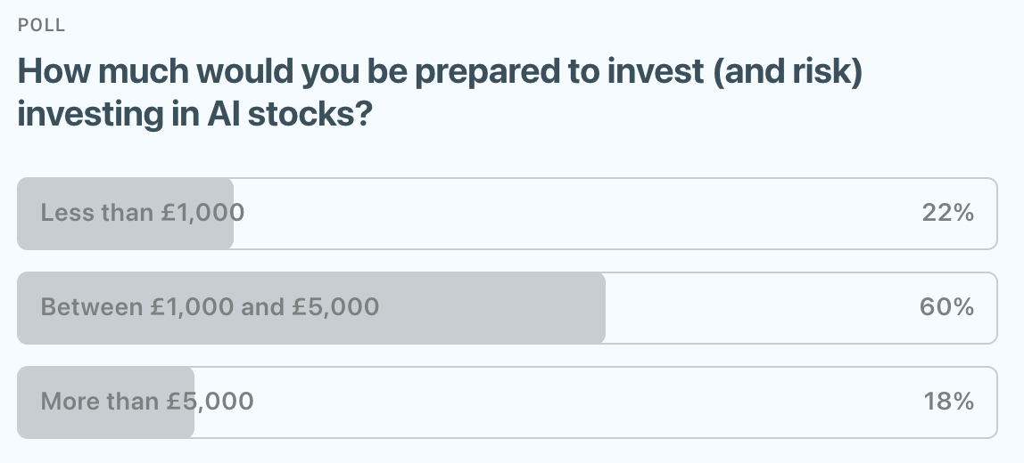
Task: Click the white unfilled area of the 60% bar
Action: 758,308
